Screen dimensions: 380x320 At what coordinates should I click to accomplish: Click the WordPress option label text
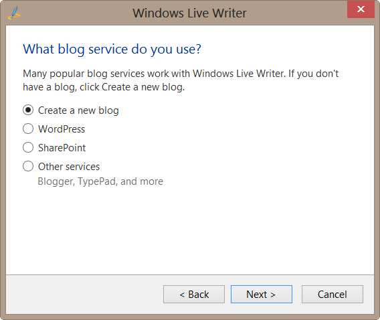(x=62, y=129)
